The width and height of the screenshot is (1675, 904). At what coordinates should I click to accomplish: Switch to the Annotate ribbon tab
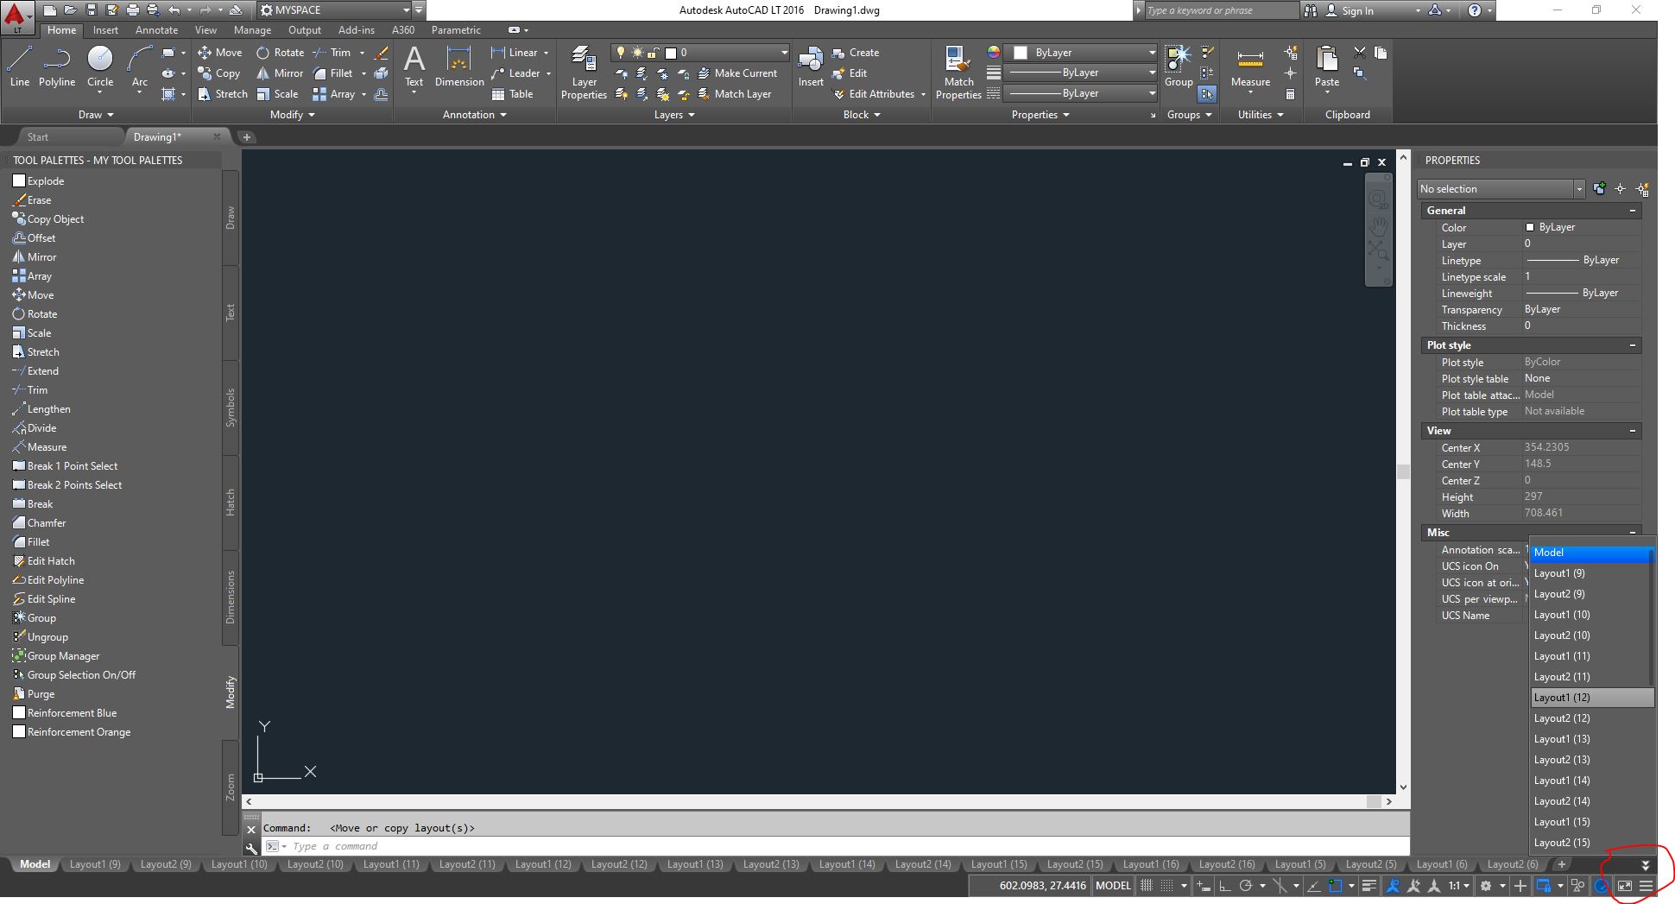(156, 29)
